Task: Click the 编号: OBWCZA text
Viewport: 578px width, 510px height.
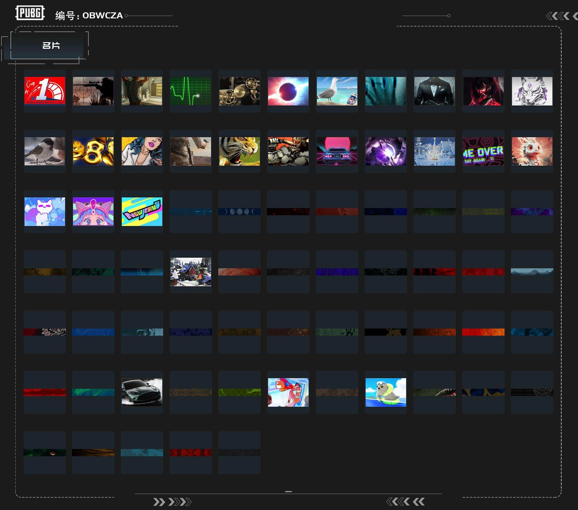Action: tap(89, 16)
